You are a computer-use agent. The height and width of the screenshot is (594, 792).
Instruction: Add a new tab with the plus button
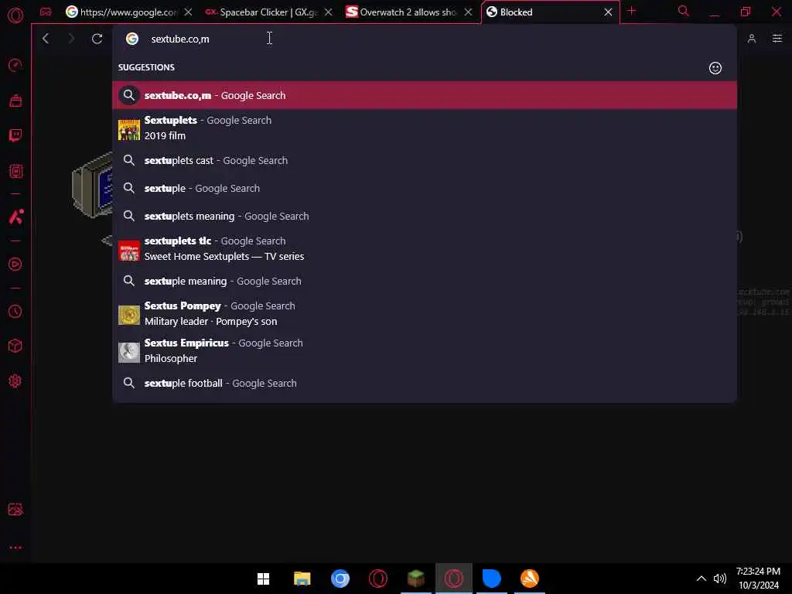click(631, 11)
